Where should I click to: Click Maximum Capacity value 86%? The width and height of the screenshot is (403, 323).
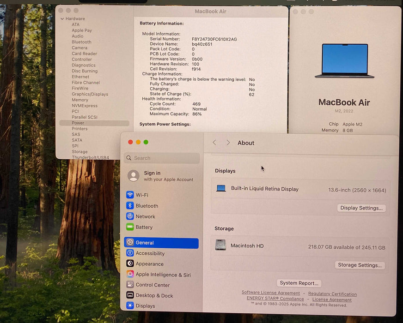[x=197, y=114]
